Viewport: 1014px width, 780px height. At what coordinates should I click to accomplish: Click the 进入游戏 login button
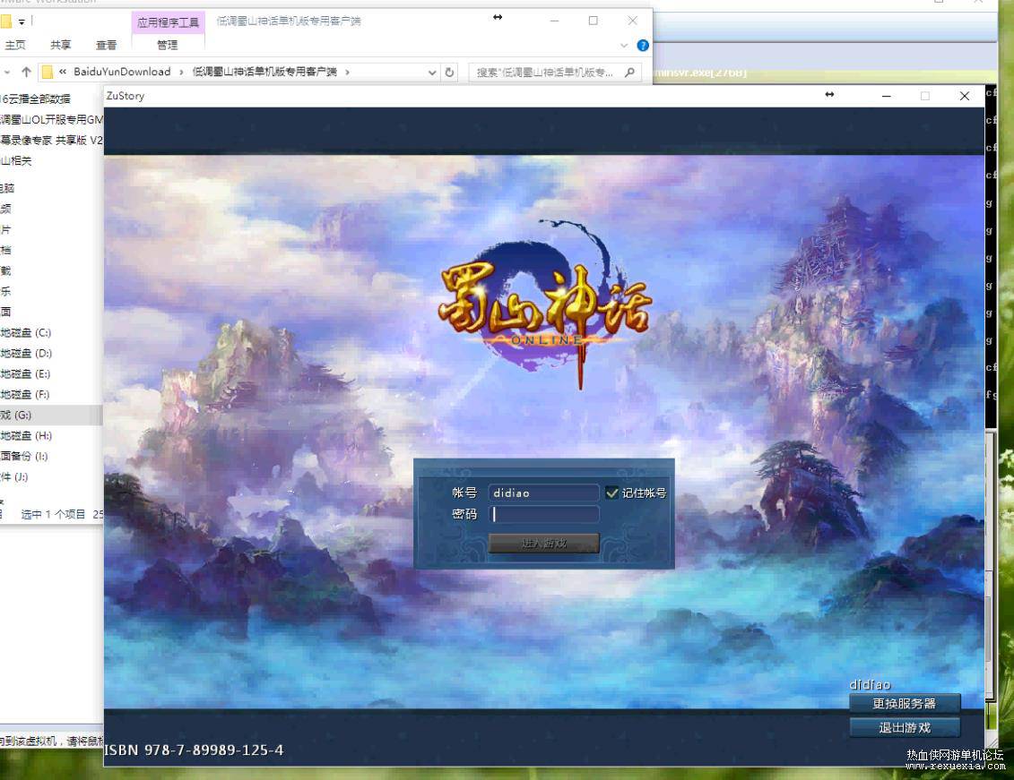(543, 543)
